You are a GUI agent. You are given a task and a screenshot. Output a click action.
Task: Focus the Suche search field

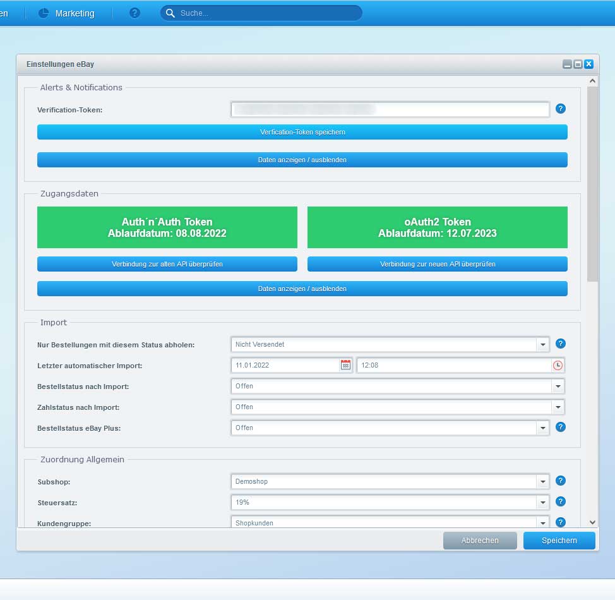[261, 13]
